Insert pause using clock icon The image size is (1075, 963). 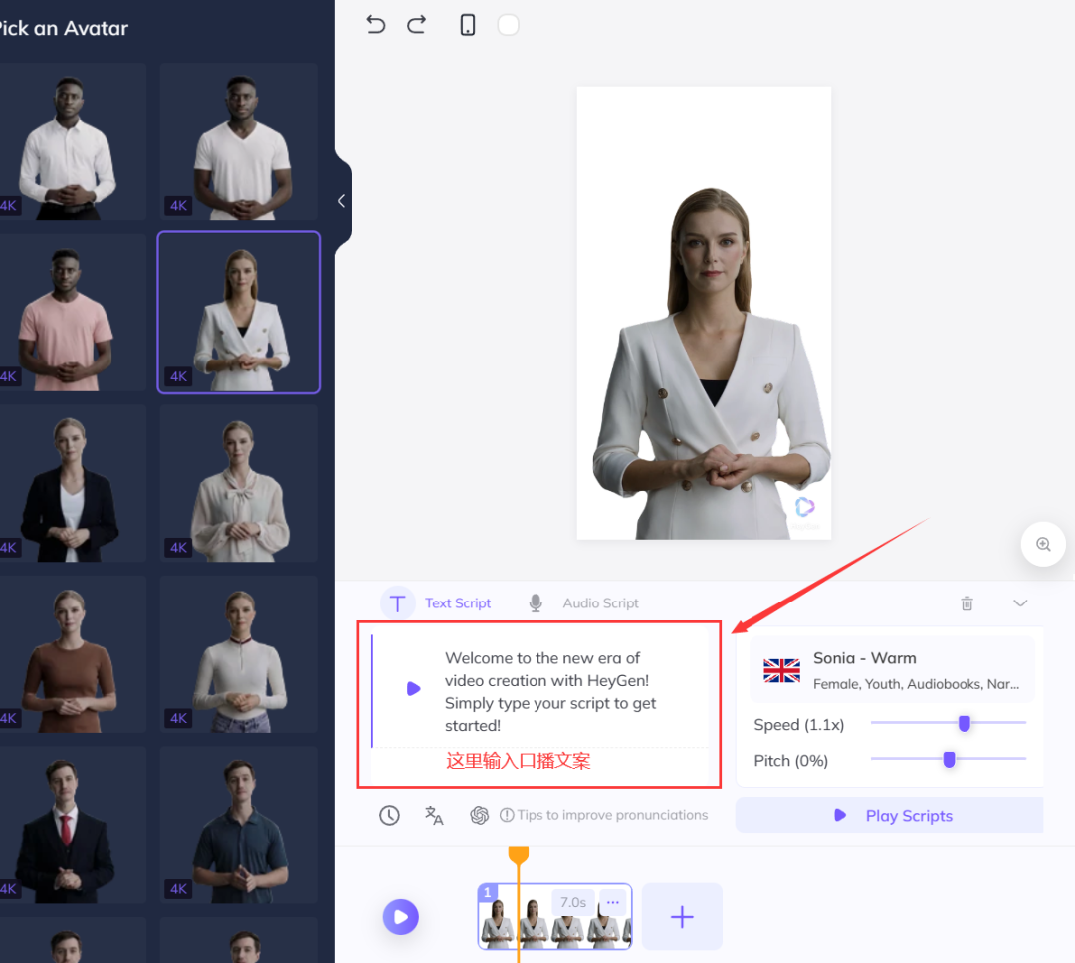coord(389,815)
